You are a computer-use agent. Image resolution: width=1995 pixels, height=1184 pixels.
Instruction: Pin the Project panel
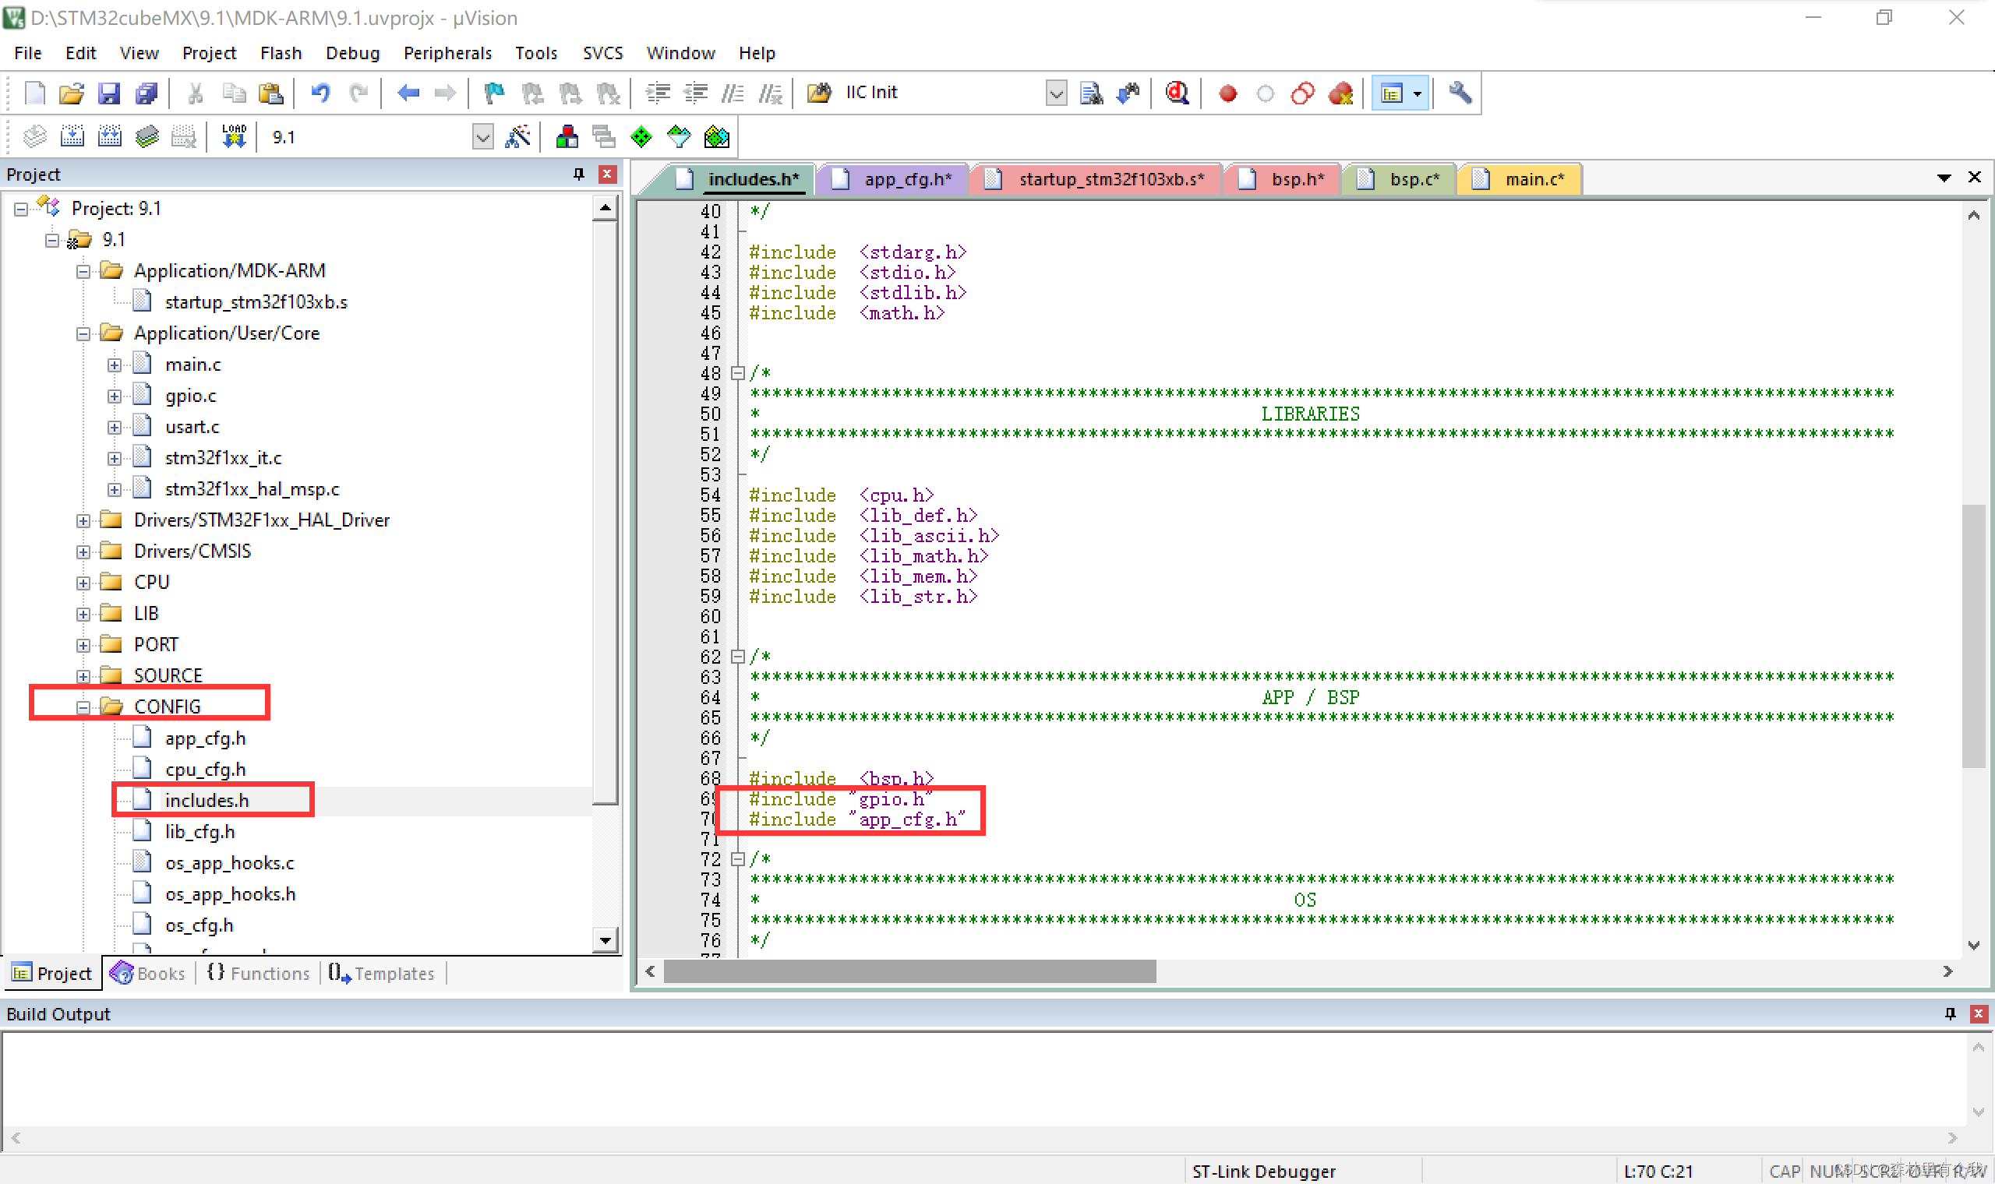pos(578,174)
